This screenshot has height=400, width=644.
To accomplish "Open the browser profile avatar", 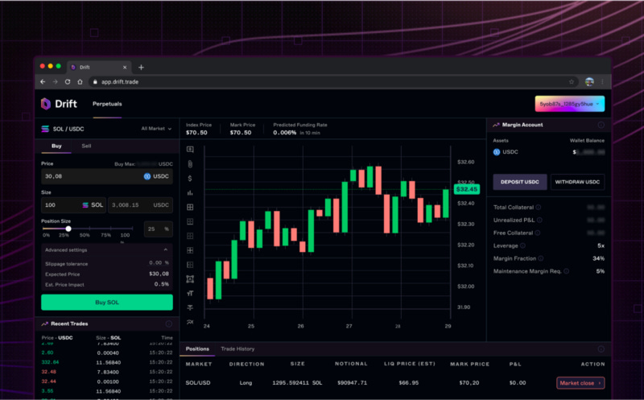I will (589, 82).
